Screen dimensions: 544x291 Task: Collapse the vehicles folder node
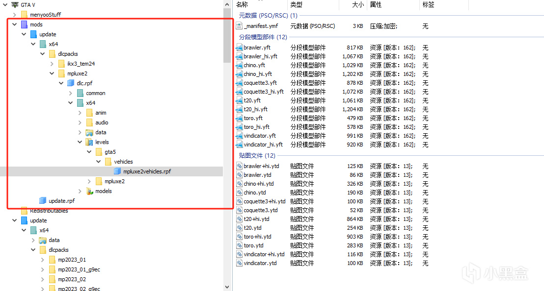[x=99, y=162]
